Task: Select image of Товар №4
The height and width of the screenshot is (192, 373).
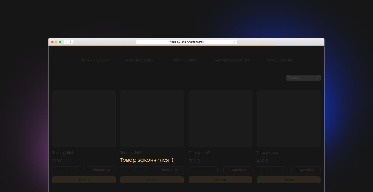Action: (x=288, y=118)
